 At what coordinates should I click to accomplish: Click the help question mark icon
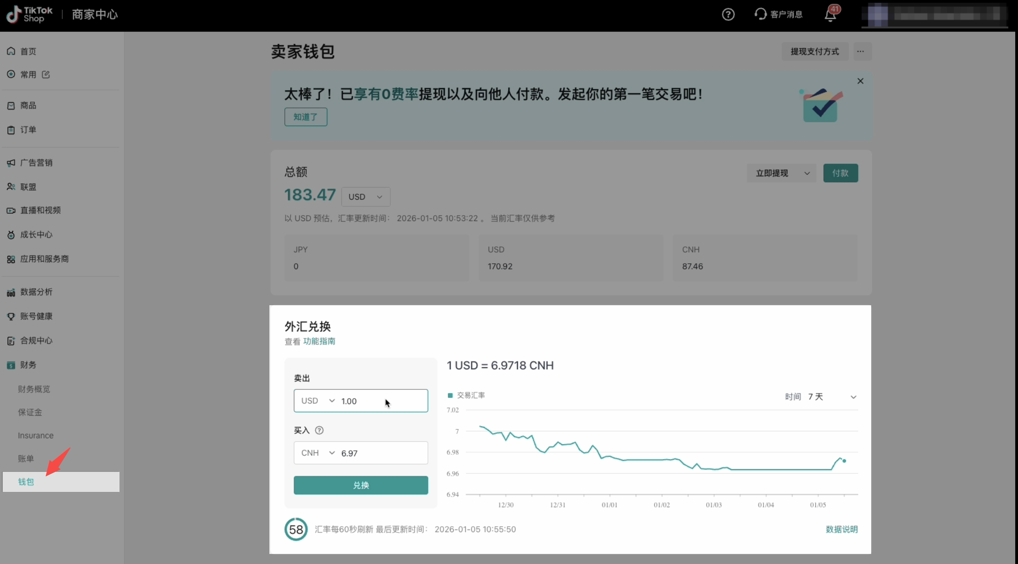(728, 15)
